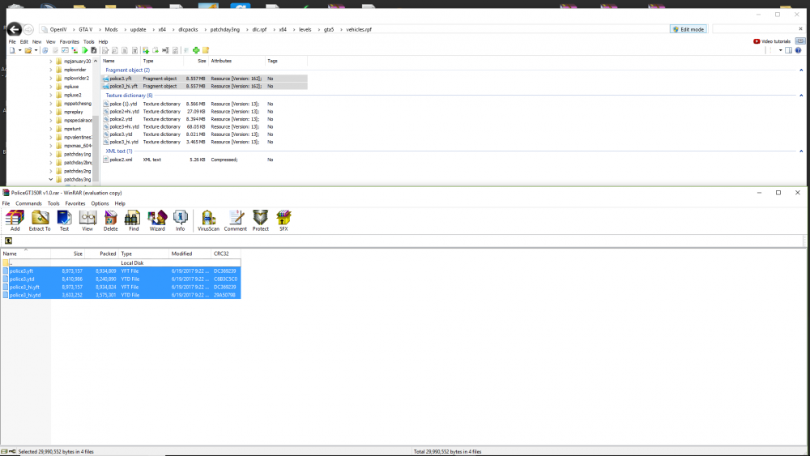Sort OpenIV list by Type column
The width and height of the screenshot is (810, 456).
(x=162, y=61)
